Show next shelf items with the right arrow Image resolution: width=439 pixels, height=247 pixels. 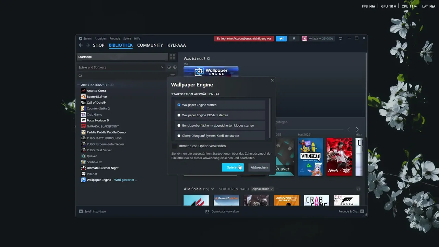click(357, 129)
